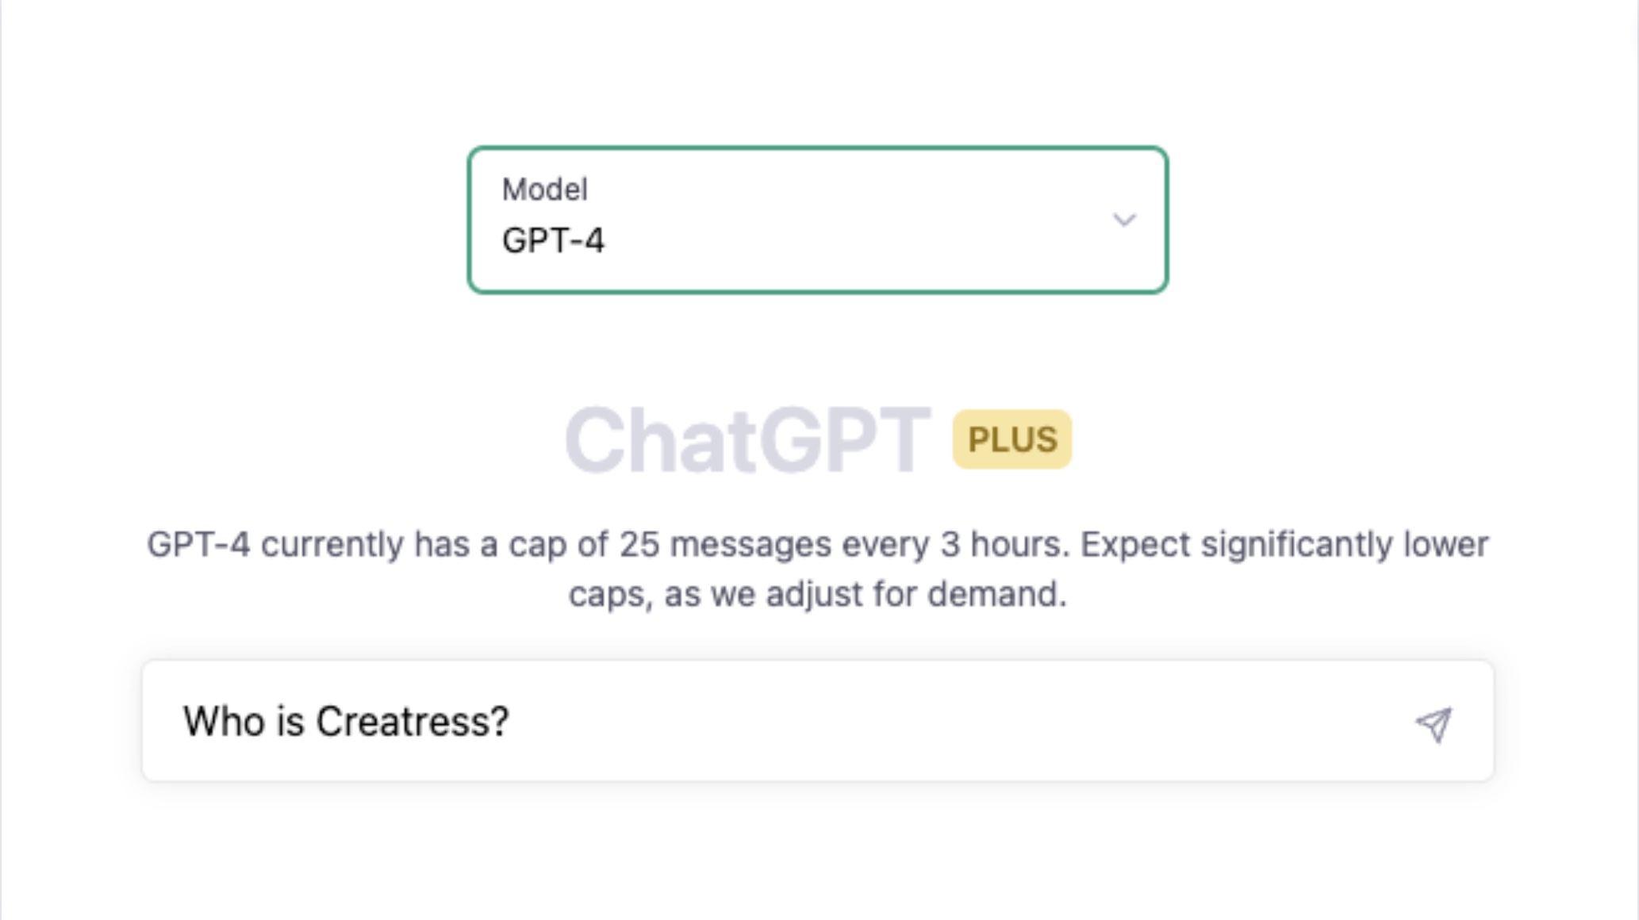Click the message cap notice text
The width and height of the screenshot is (1639, 920).
(817, 567)
